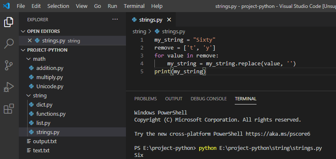The height and width of the screenshot is (159, 336).
Task: Click Python icon beside dict.py
Action: click(x=31, y=104)
